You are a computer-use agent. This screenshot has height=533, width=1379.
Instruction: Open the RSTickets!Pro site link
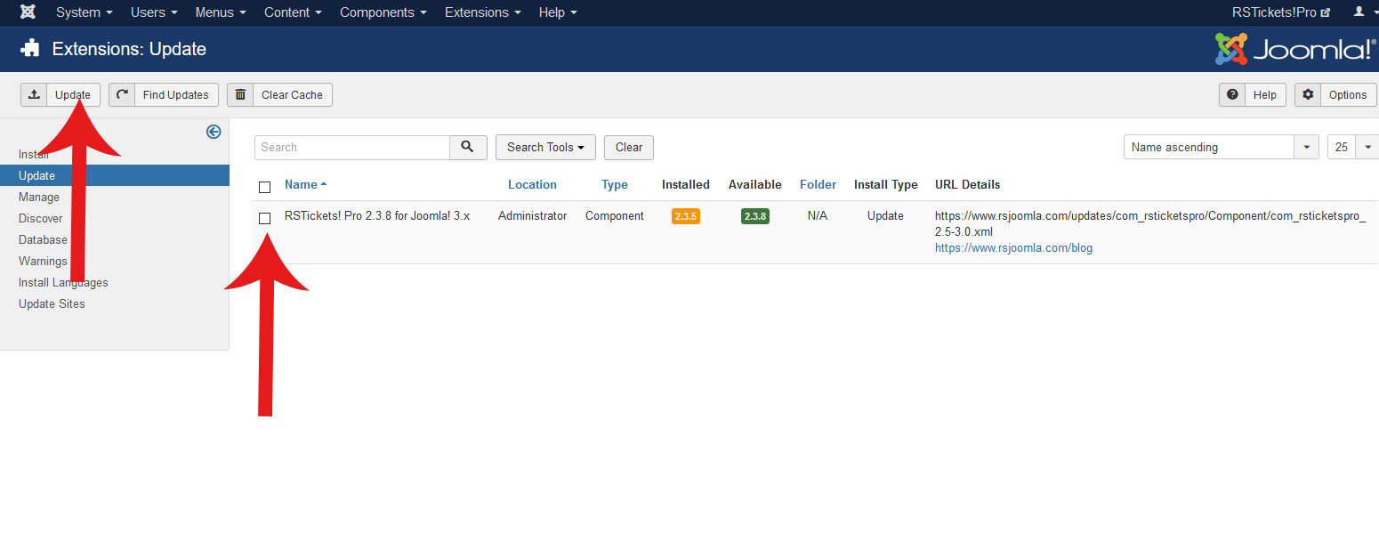(1281, 12)
